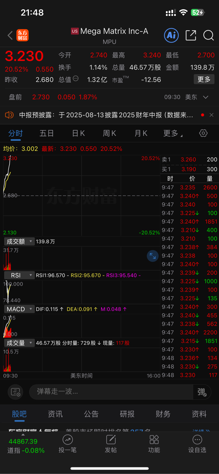Image resolution: width=219 pixels, height=474 pixels.
Task: Select the 股吧 tab
Action: [19, 414]
